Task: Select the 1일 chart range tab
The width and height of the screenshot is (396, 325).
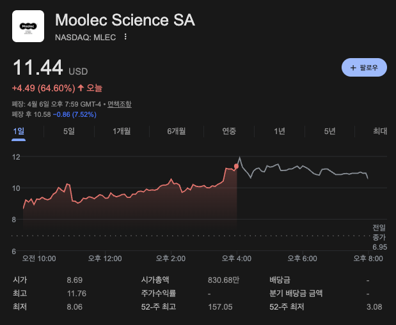Action: 19,131
